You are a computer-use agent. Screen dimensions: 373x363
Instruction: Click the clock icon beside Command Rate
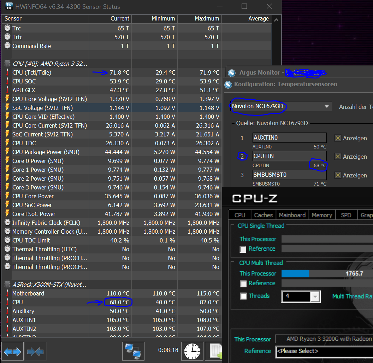[x=7, y=46]
